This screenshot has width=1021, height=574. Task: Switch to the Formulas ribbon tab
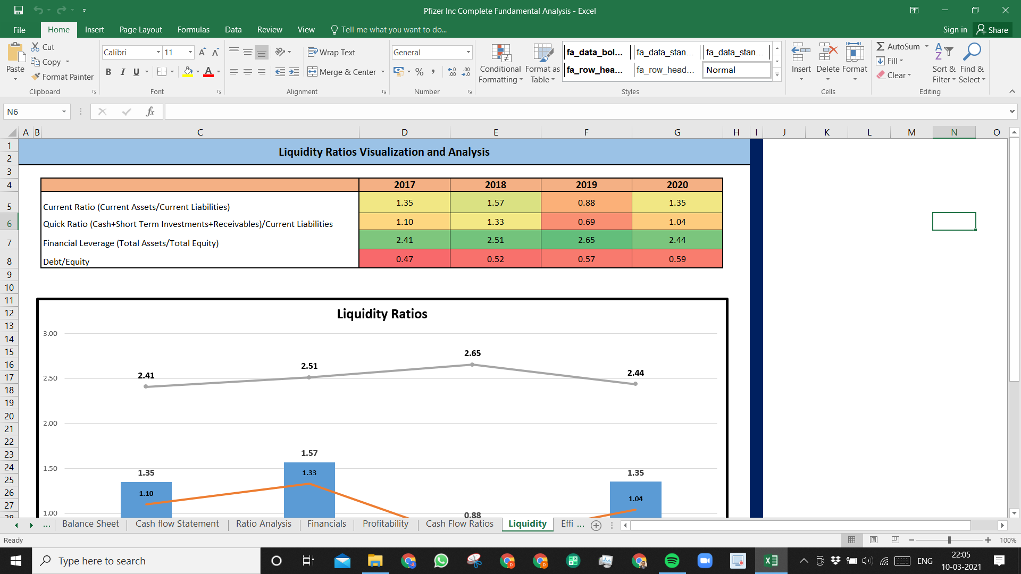point(194,30)
